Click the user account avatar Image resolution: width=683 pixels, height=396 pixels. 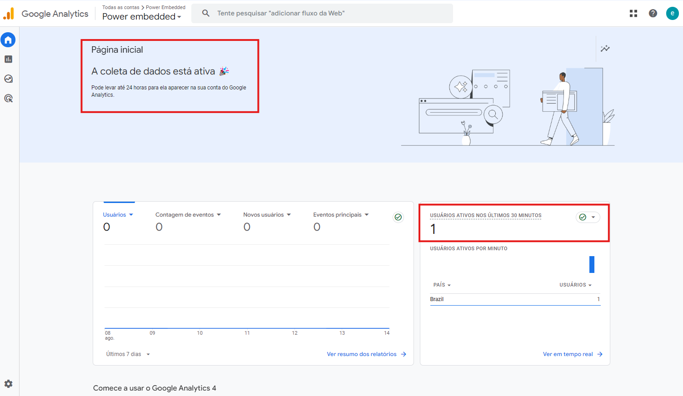[x=672, y=14]
